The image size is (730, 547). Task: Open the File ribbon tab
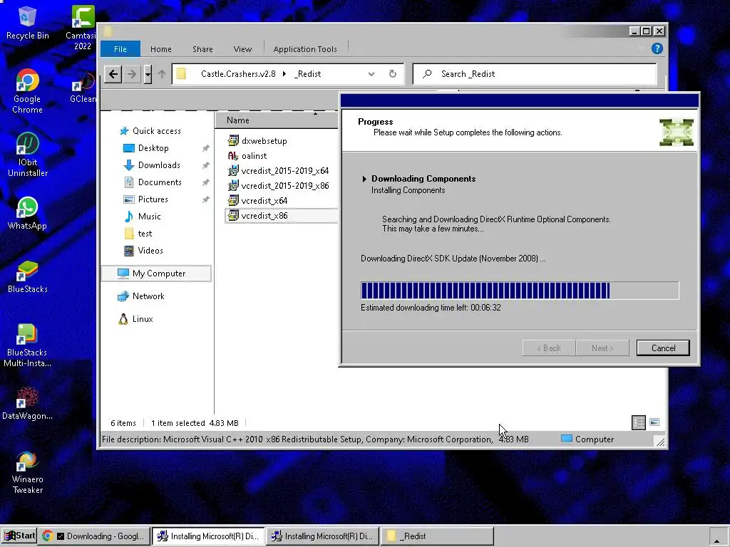pyautogui.click(x=120, y=49)
